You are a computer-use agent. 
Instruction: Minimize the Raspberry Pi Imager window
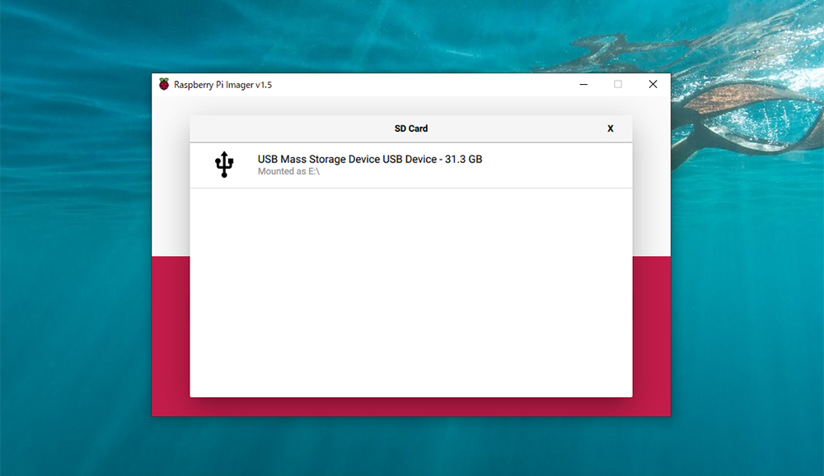click(x=583, y=84)
